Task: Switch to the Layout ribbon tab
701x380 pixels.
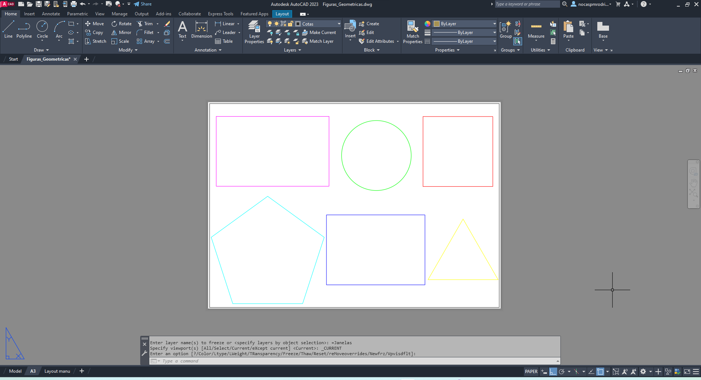Action: tap(282, 14)
